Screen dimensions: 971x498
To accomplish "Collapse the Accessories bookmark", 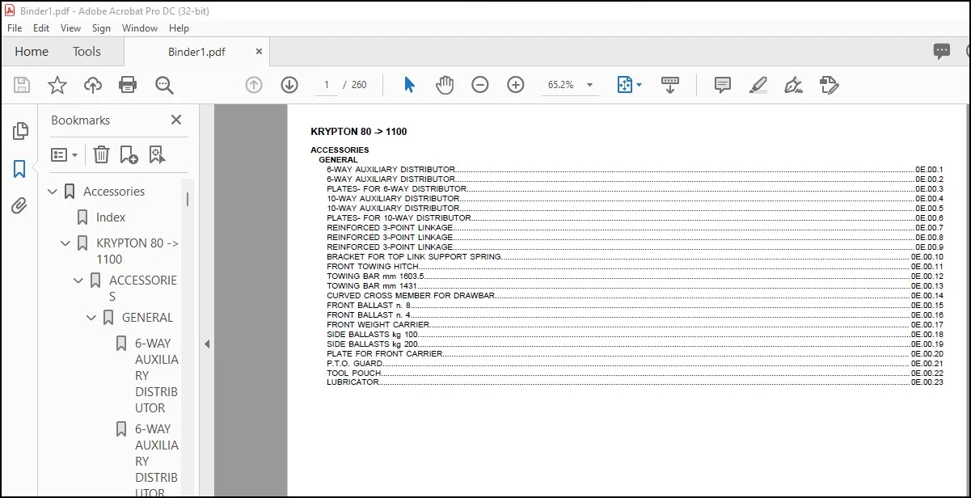I will 53,192.
